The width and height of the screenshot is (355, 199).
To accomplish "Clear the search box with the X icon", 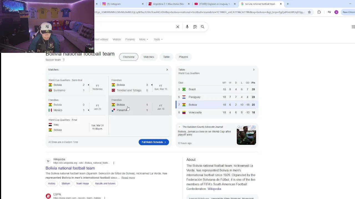I will coord(178,27).
